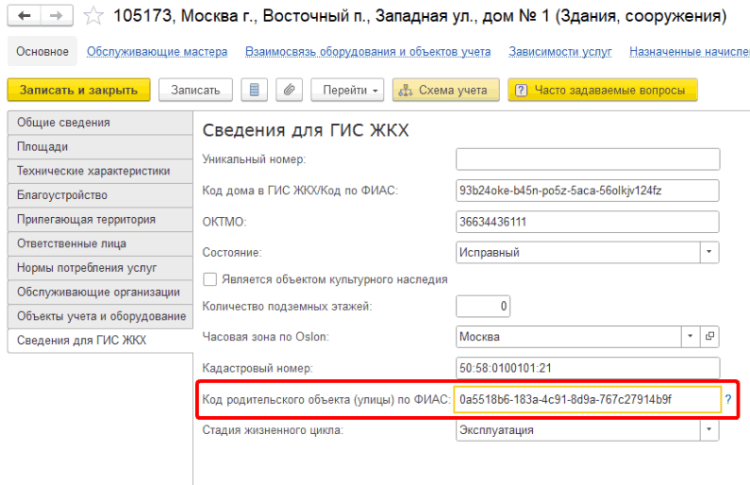Switch to Обслуживающие мастера tab
Viewport: 750px width, 485px height.
(157, 51)
